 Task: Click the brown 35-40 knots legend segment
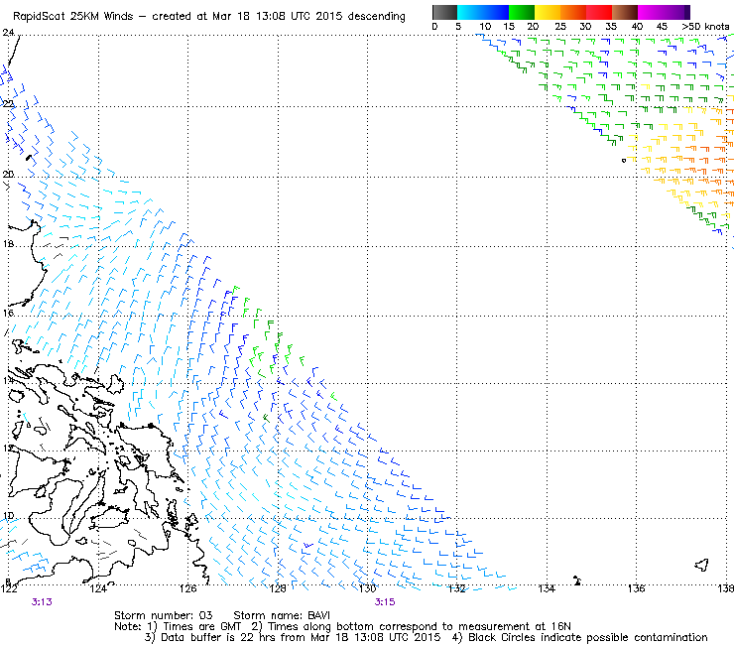coord(625,12)
